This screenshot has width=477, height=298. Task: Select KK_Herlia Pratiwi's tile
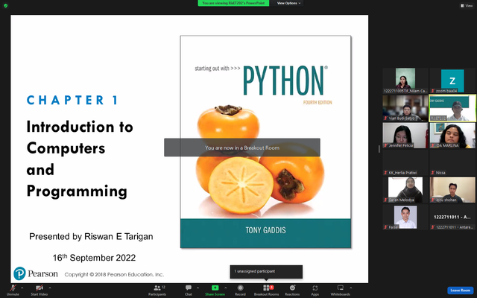click(405, 162)
